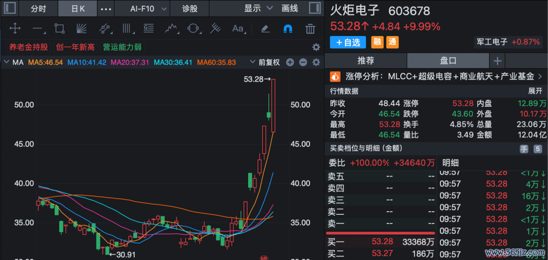Select the 5-level order depth button

[x=537, y=149]
